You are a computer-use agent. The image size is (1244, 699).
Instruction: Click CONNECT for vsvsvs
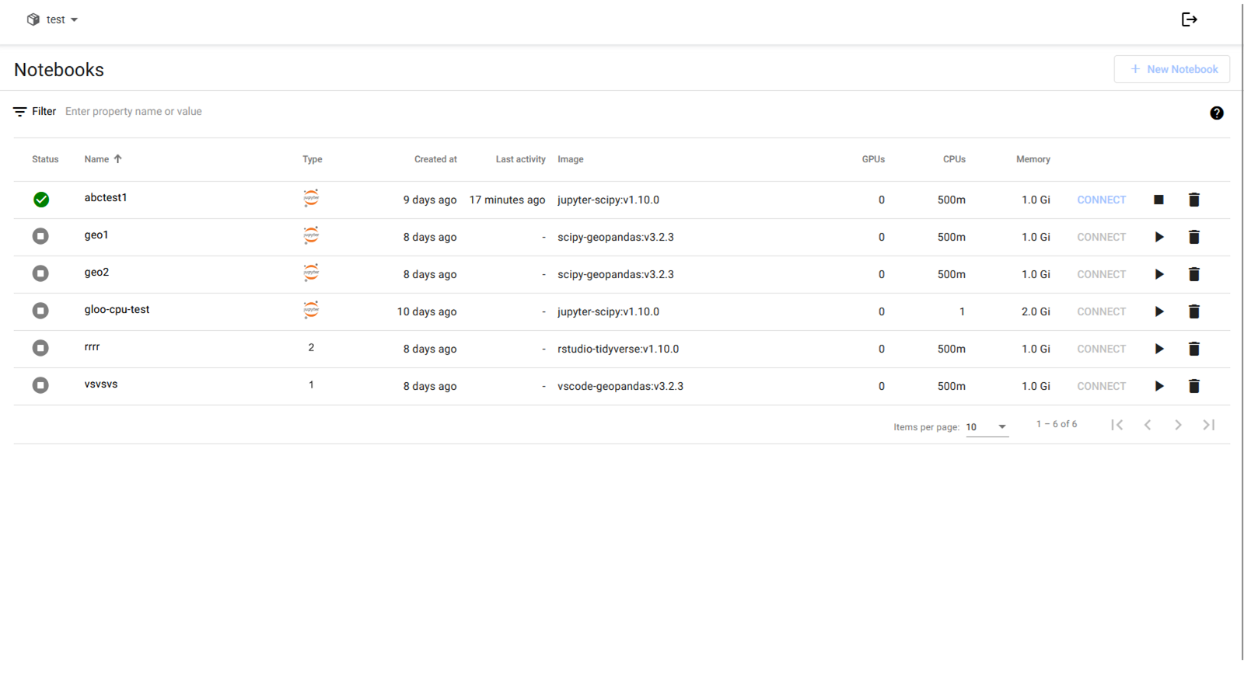click(x=1102, y=386)
